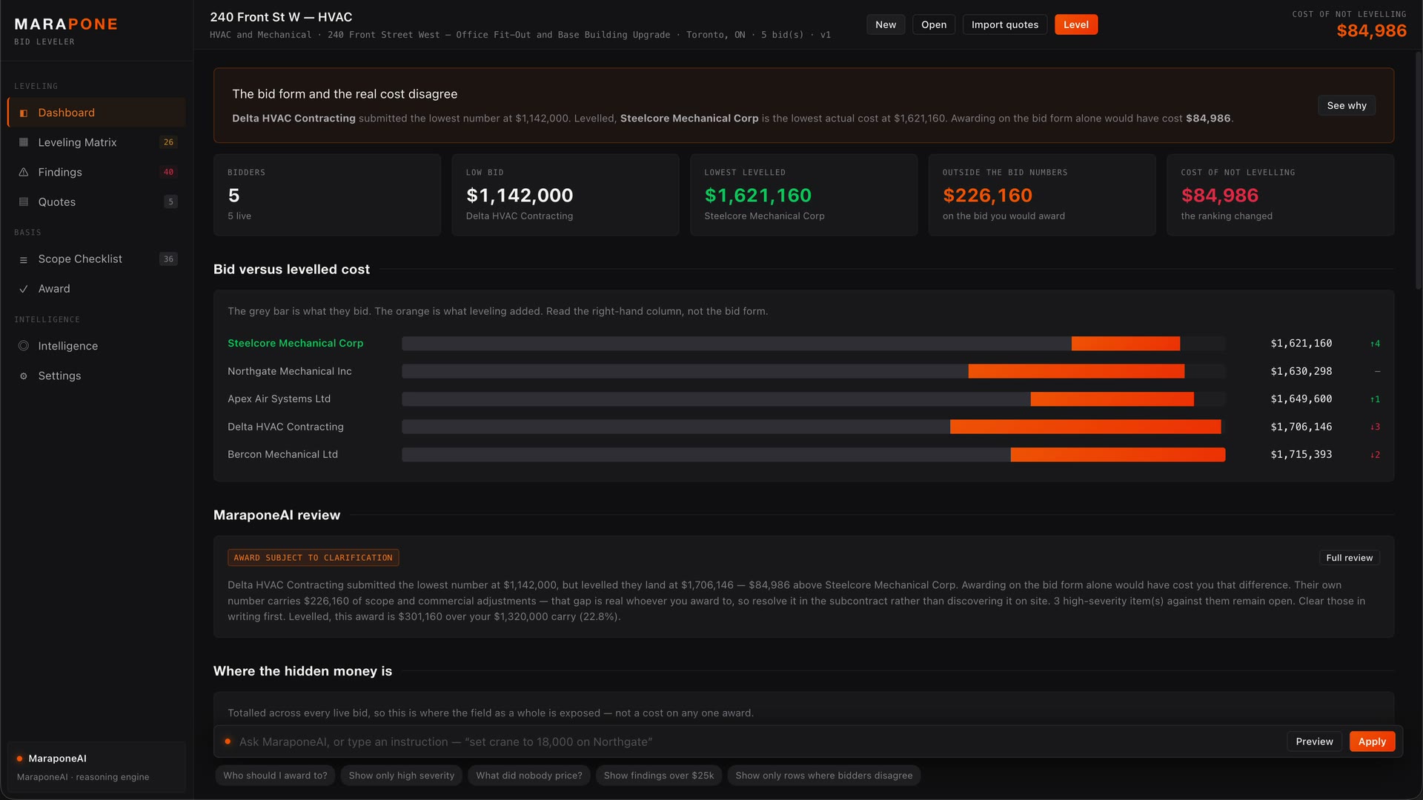Click Steelcore Mechanical Corp orange bar segment
Viewport: 1423px width, 800px height.
pos(1125,344)
